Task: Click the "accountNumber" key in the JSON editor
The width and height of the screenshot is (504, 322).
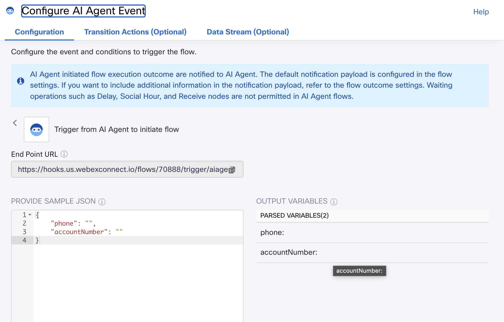Action: (x=79, y=232)
